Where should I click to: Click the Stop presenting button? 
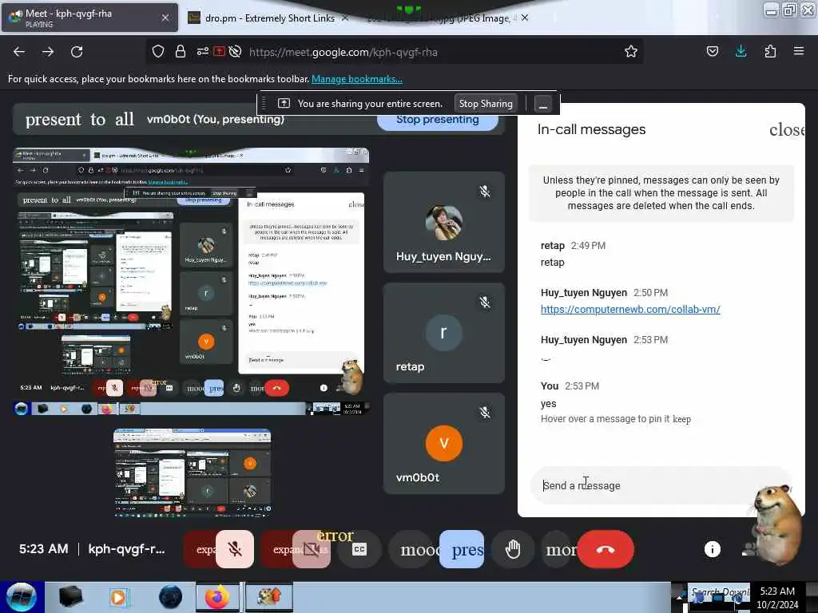(437, 120)
